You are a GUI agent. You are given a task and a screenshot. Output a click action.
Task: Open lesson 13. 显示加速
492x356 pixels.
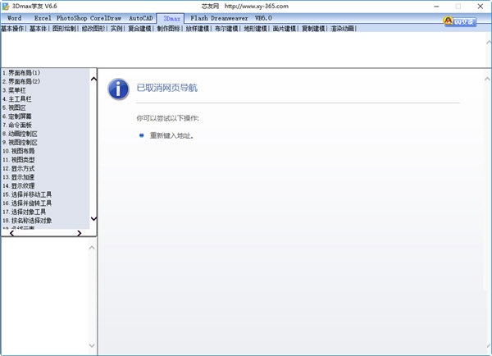point(19,177)
